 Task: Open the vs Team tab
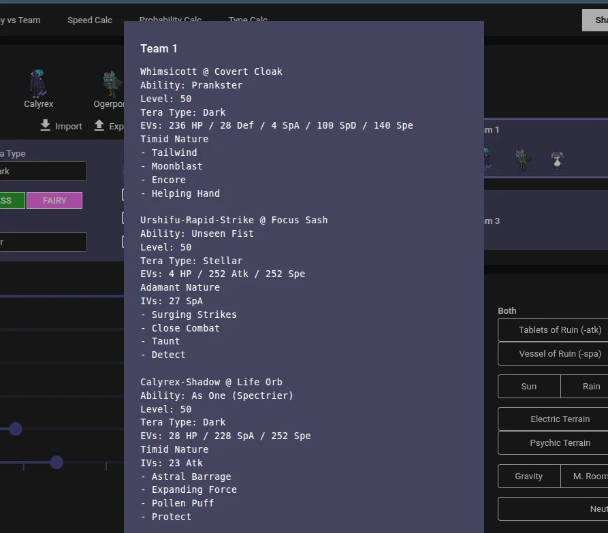tap(20, 20)
